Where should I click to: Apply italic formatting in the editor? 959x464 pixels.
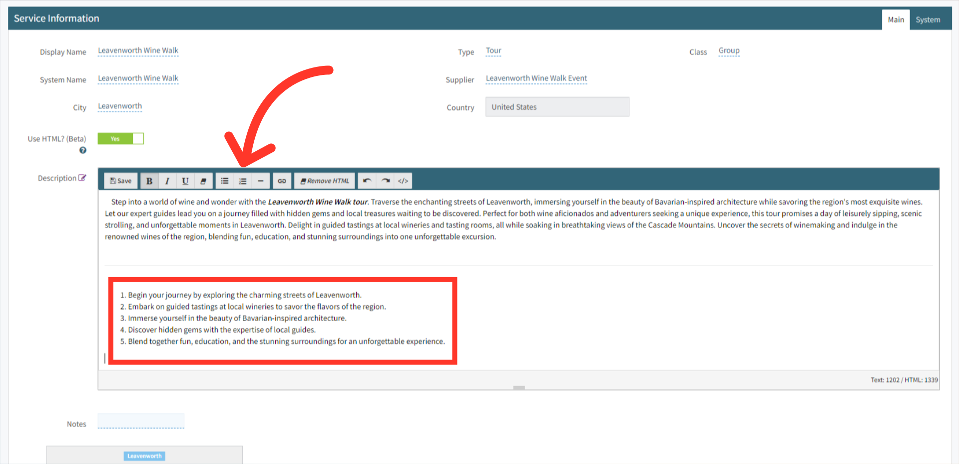pyautogui.click(x=167, y=181)
